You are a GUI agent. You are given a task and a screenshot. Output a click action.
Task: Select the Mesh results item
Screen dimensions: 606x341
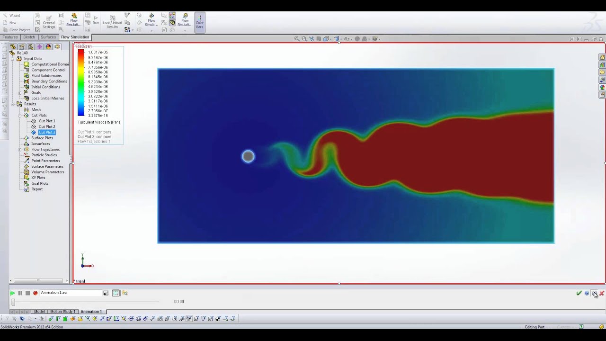pyautogui.click(x=32, y=110)
